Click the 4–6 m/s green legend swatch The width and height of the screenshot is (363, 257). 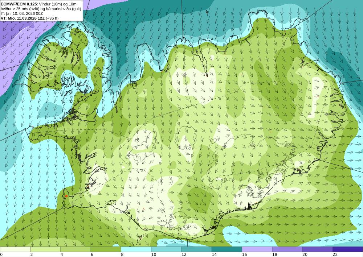pyautogui.click(x=76, y=249)
